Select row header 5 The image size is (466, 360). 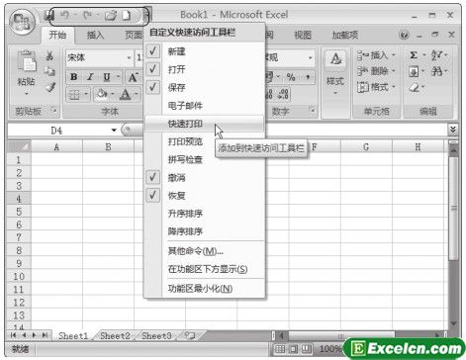click(19, 212)
